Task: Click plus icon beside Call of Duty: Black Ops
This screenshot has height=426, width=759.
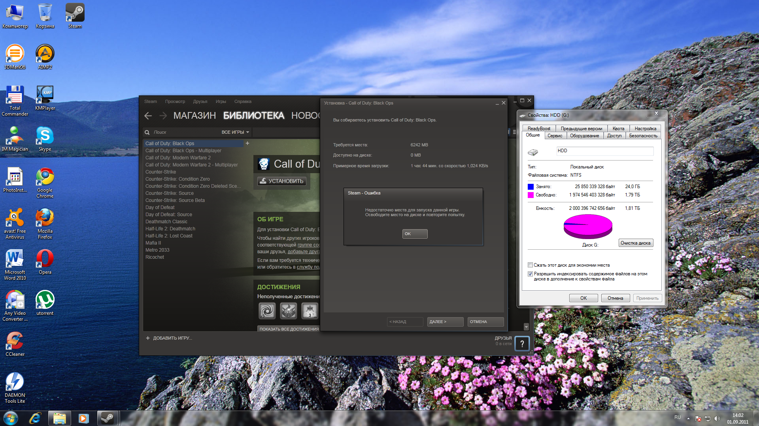Action: [x=247, y=143]
